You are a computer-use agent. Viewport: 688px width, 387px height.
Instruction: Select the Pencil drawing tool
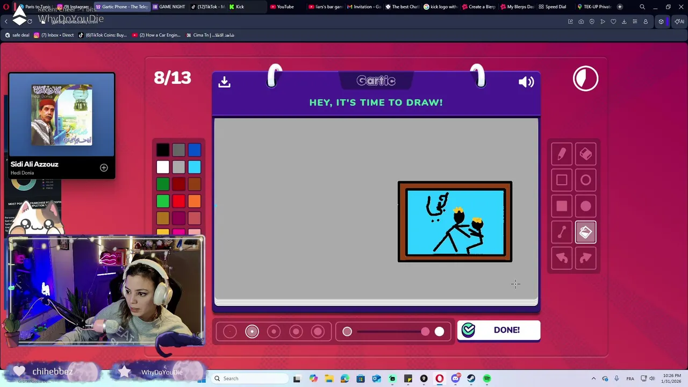[x=562, y=154]
